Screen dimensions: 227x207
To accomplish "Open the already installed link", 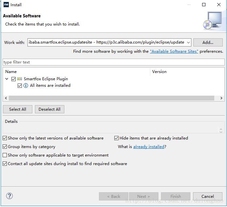I will (x=149, y=147).
